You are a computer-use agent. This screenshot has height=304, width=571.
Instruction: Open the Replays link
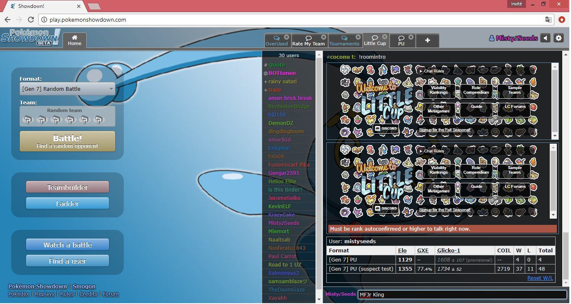pyautogui.click(x=45, y=294)
